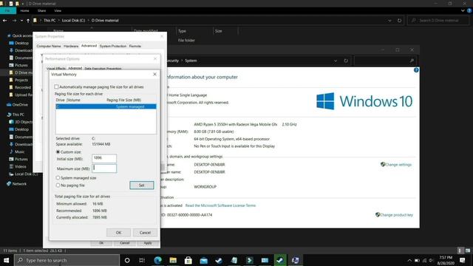Open recent locations dropdown in Explorer
Screen dimensions: 473x266
pos(21,21)
